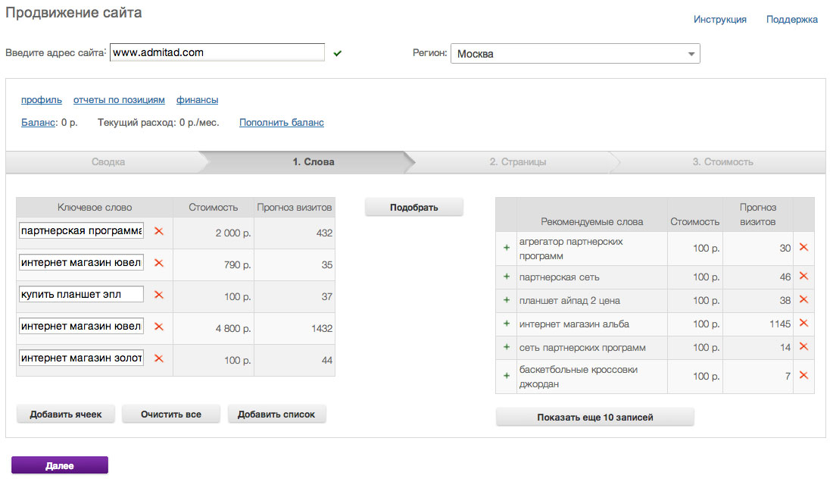Remove recommended word 'партнерская сеть'
Image resolution: width=833 pixels, height=485 pixels.
point(803,277)
